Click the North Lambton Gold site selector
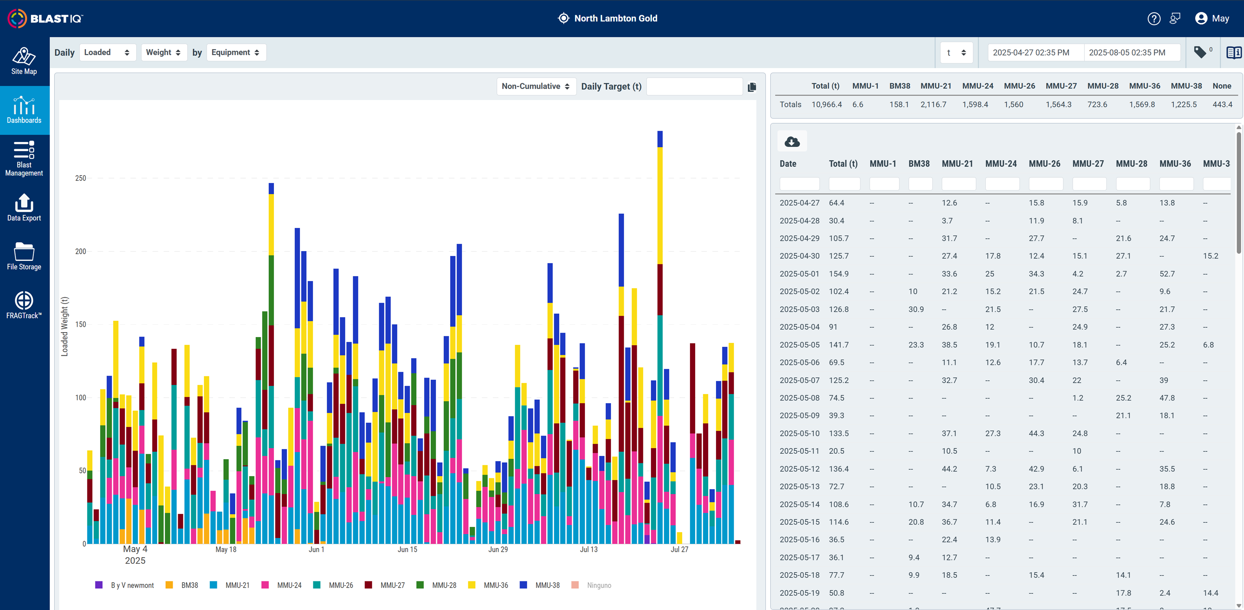The width and height of the screenshot is (1244, 610). point(608,18)
